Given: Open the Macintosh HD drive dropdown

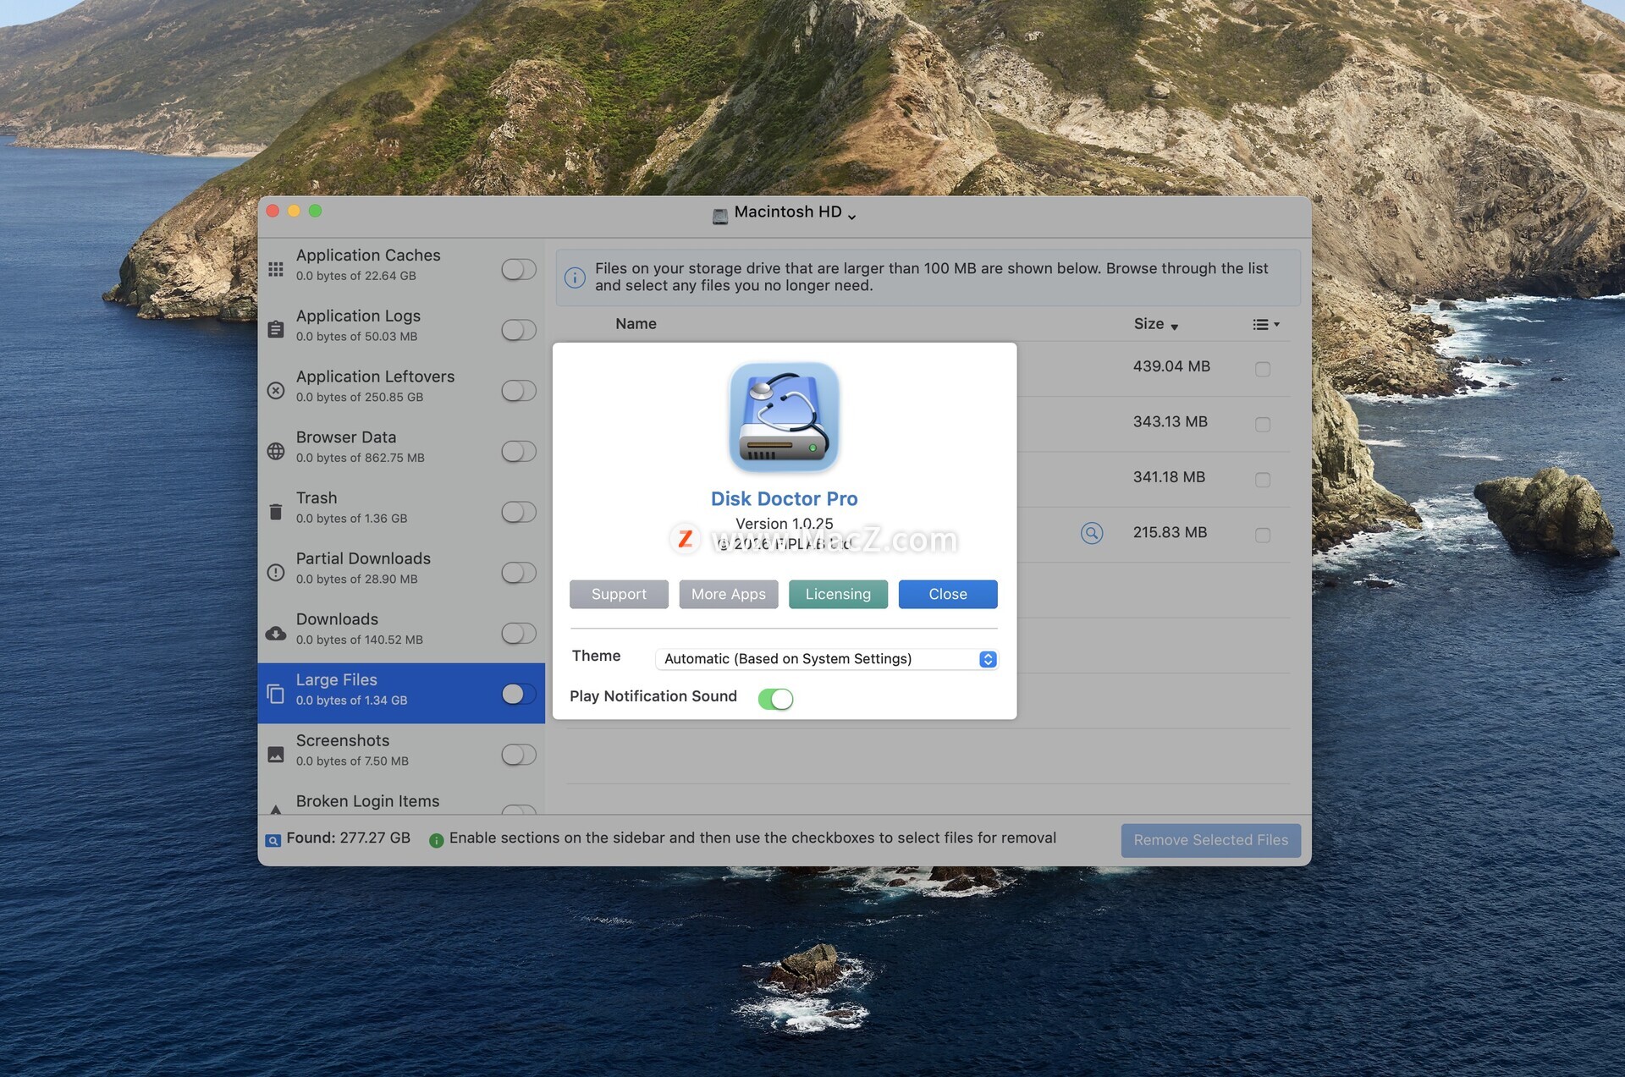Looking at the screenshot, I should (x=784, y=213).
